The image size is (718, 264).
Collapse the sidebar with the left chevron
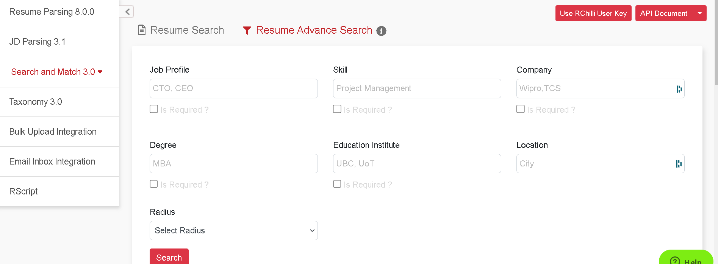tap(127, 12)
